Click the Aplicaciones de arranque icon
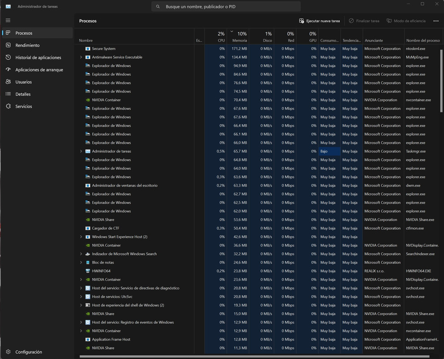Screen dimensions: 444x359 pyautogui.click(x=8, y=70)
